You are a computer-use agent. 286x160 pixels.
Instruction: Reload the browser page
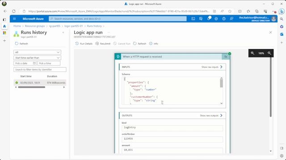tap(14, 11)
